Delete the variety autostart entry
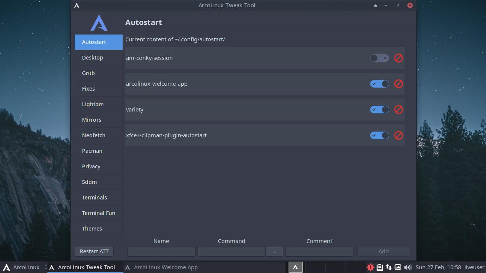The height and width of the screenshot is (273, 486). [x=398, y=110]
